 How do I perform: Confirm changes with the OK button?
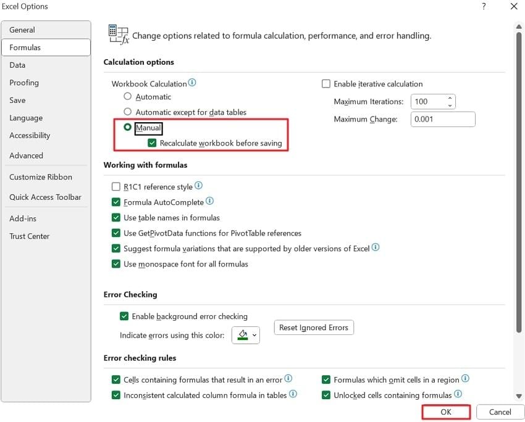[446, 412]
